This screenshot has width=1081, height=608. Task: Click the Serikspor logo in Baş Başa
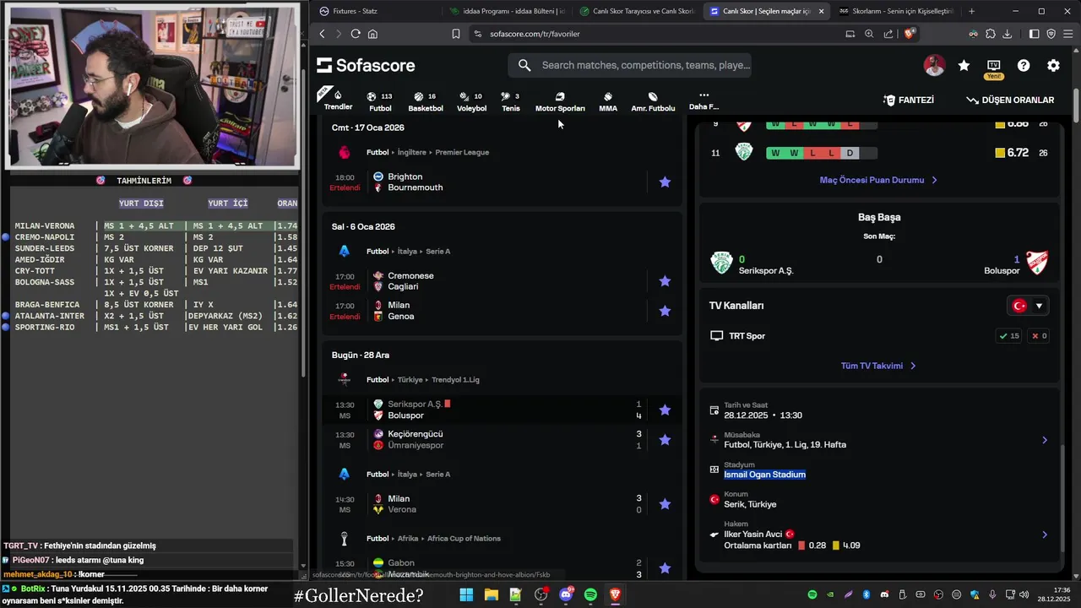(721, 263)
